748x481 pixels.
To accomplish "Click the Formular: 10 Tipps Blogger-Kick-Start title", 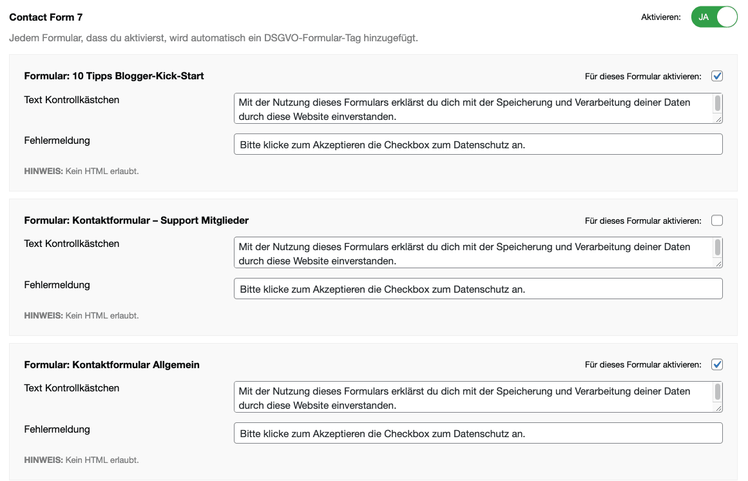I will tap(114, 76).
